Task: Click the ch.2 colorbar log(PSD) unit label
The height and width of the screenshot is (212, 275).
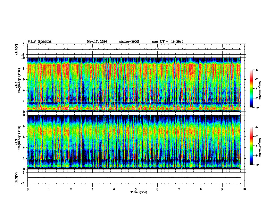Action: (x=260, y=147)
